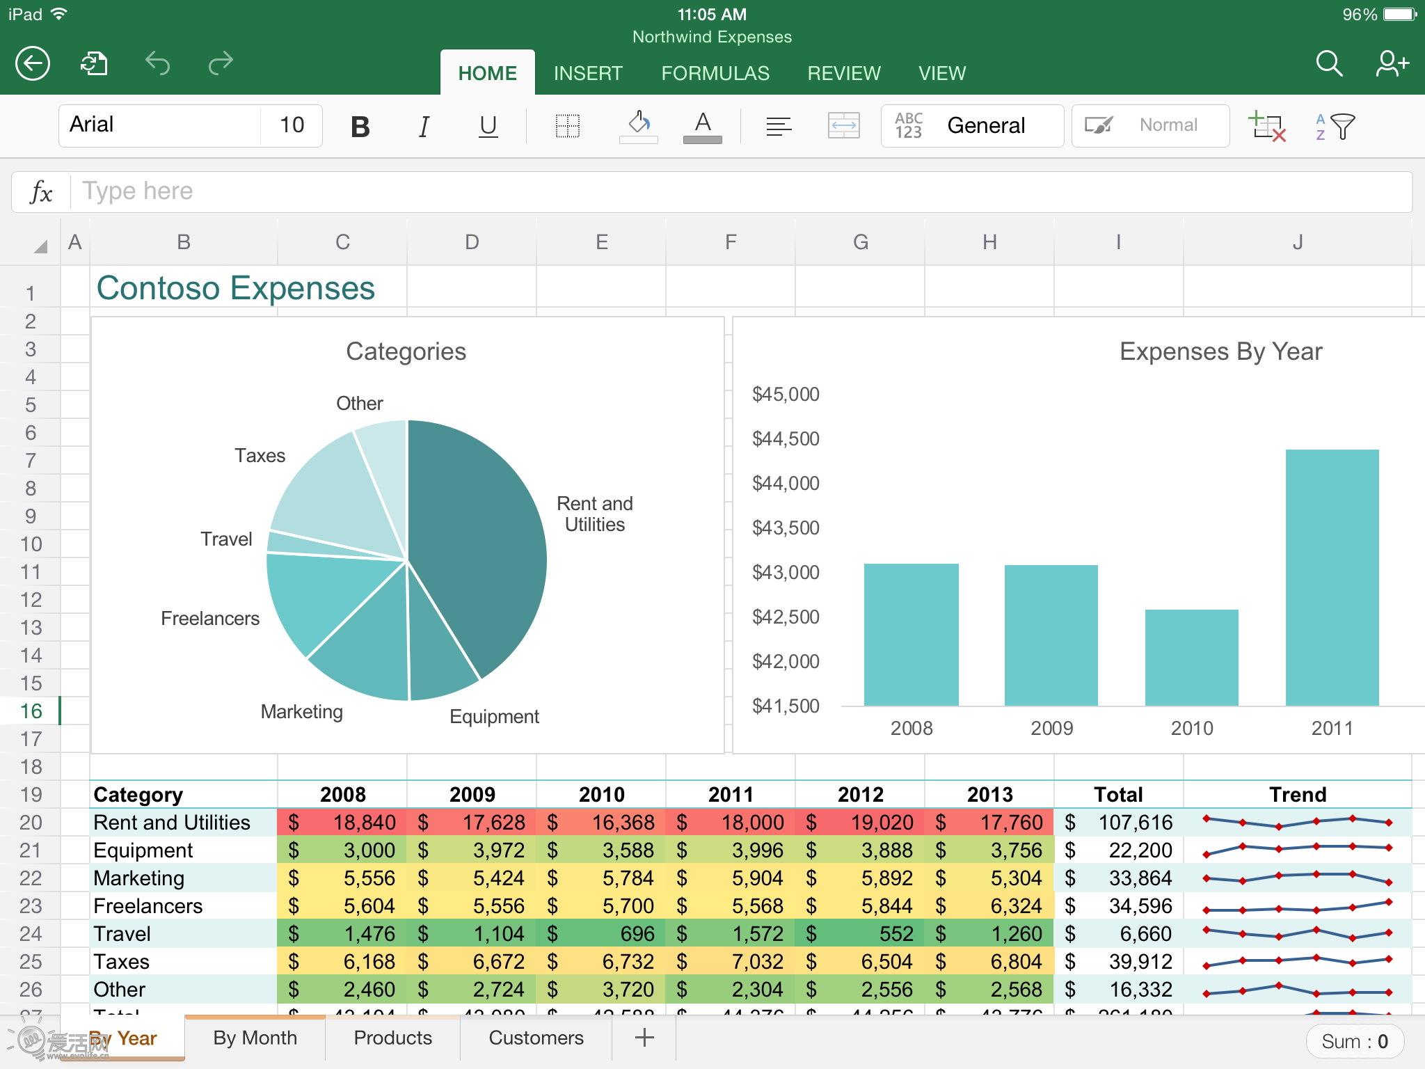Toggle bold formatting
Screen dimensions: 1425x1069
pos(360,127)
